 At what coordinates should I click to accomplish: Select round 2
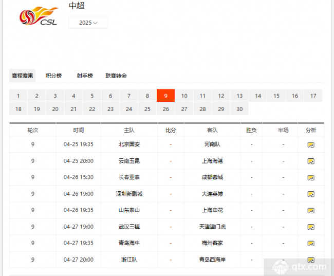coord(36,96)
